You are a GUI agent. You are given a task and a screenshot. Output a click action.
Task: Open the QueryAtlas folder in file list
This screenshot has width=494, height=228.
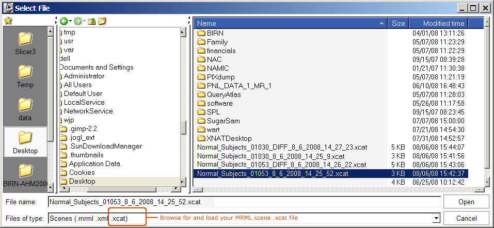[224, 94]
